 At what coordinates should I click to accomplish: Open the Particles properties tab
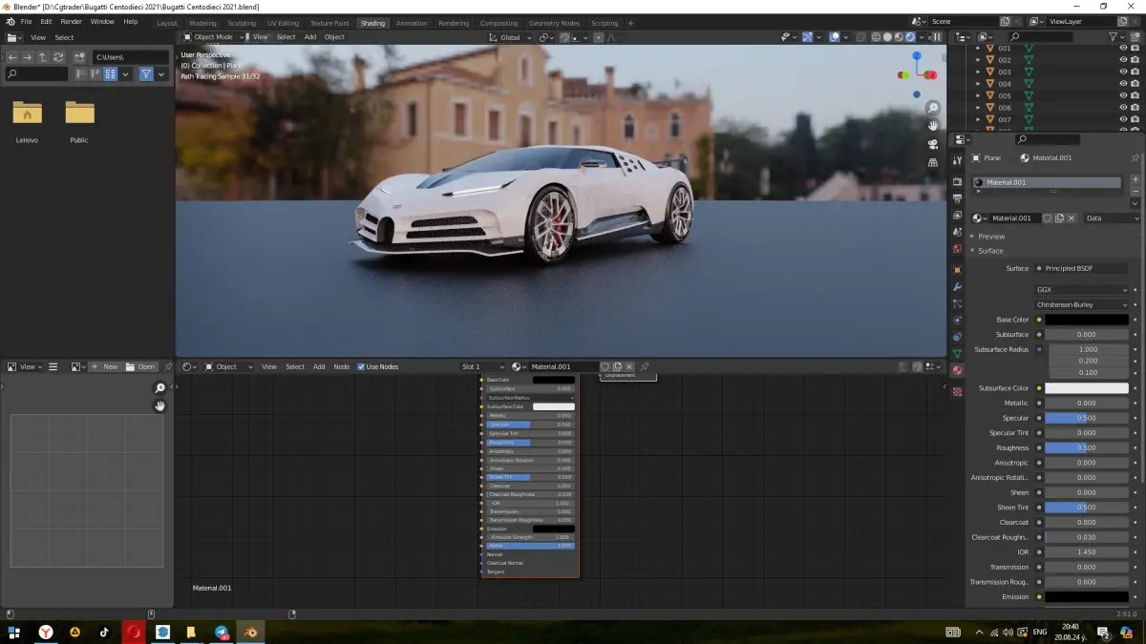(x=957, y=303)
